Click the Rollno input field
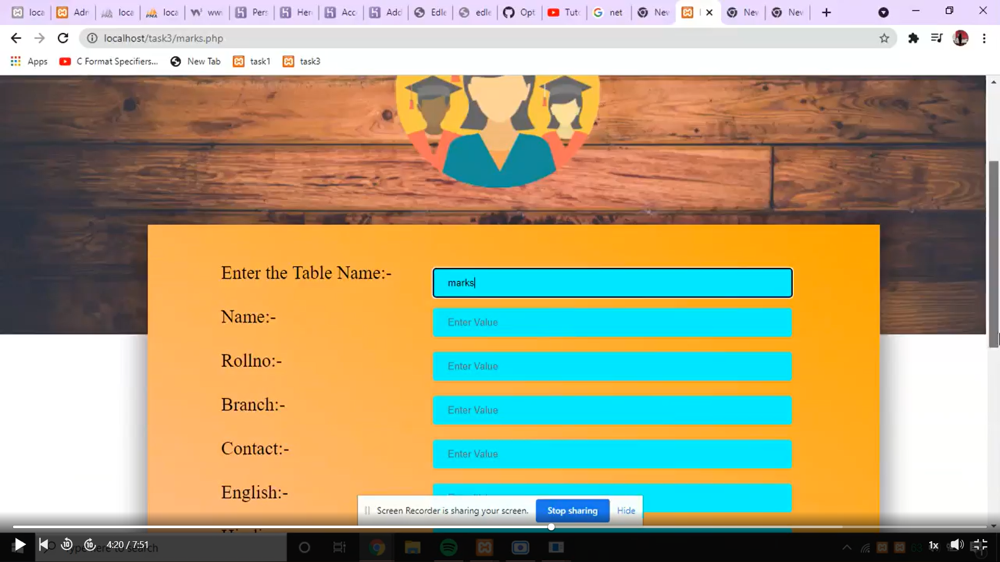 (612, 366)
